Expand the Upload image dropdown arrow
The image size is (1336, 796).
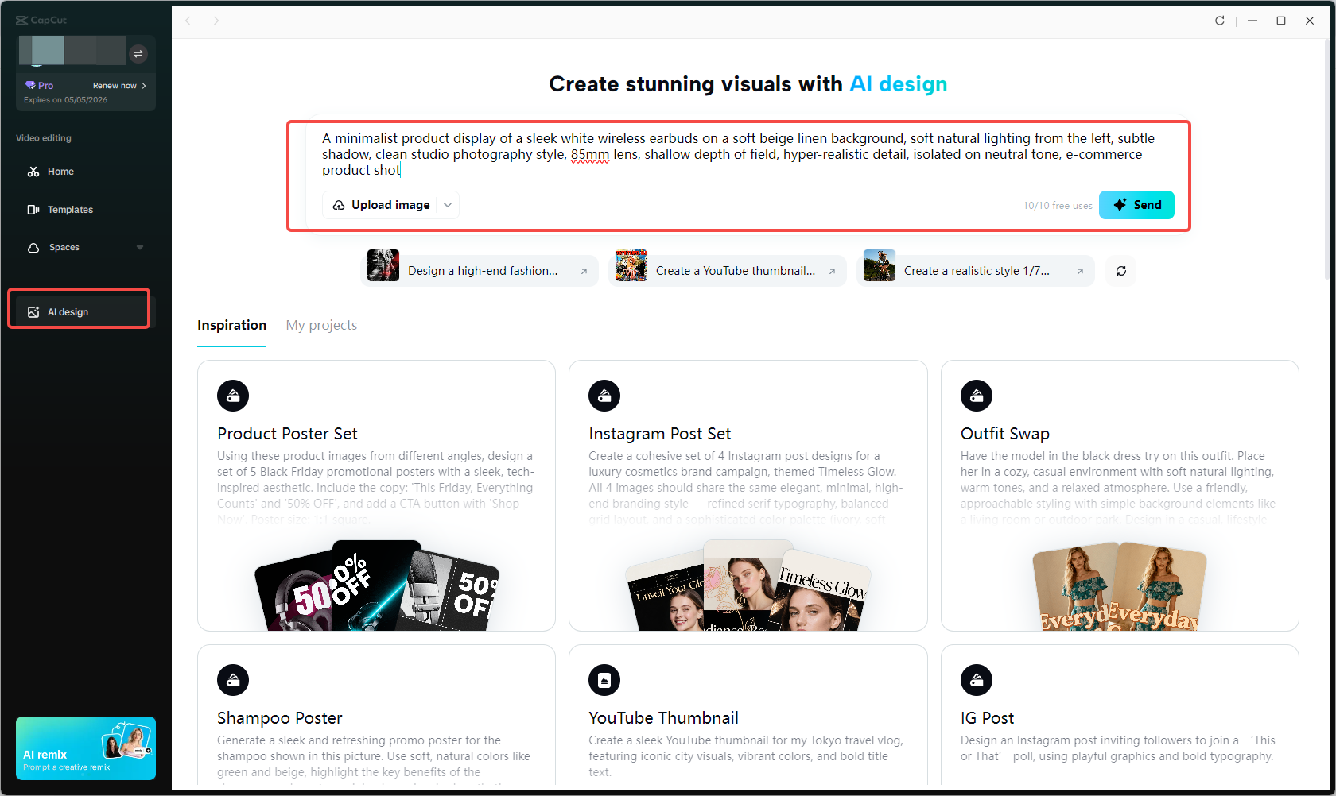pyautogui.click(x=448, y=205)
